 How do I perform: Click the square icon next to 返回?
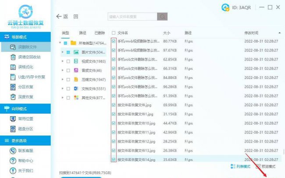tap(76, 17)
